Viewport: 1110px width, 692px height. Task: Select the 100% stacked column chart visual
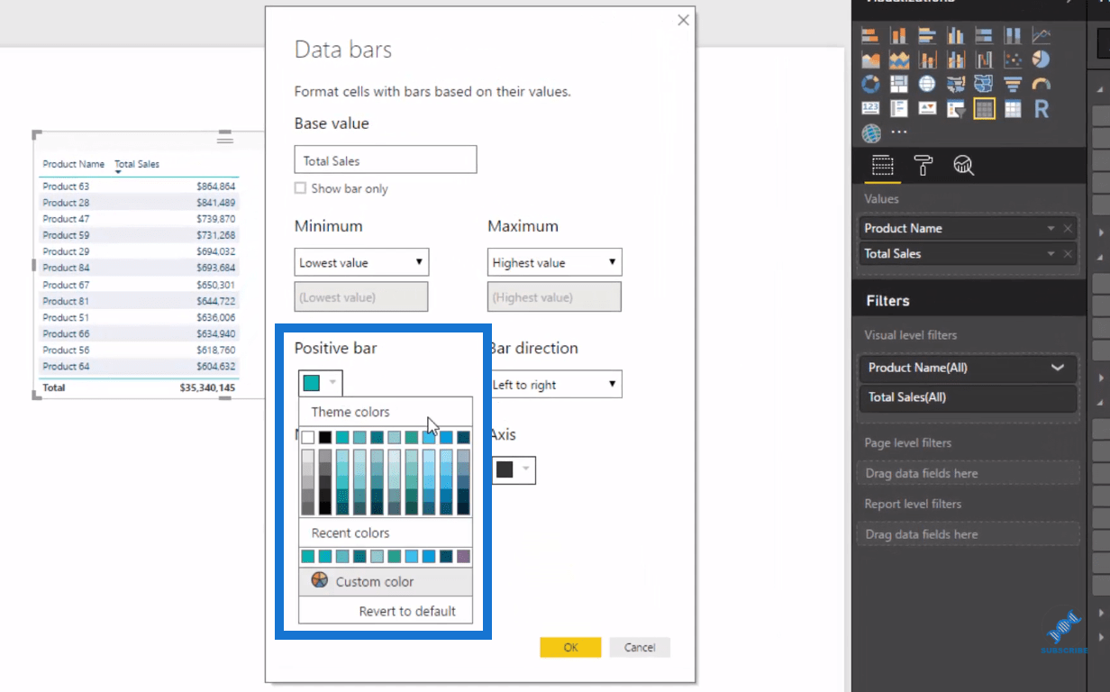(1013, 36)
